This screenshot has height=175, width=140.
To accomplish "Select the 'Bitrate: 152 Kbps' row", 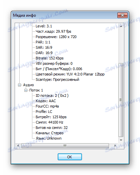I will click(50, 58).
